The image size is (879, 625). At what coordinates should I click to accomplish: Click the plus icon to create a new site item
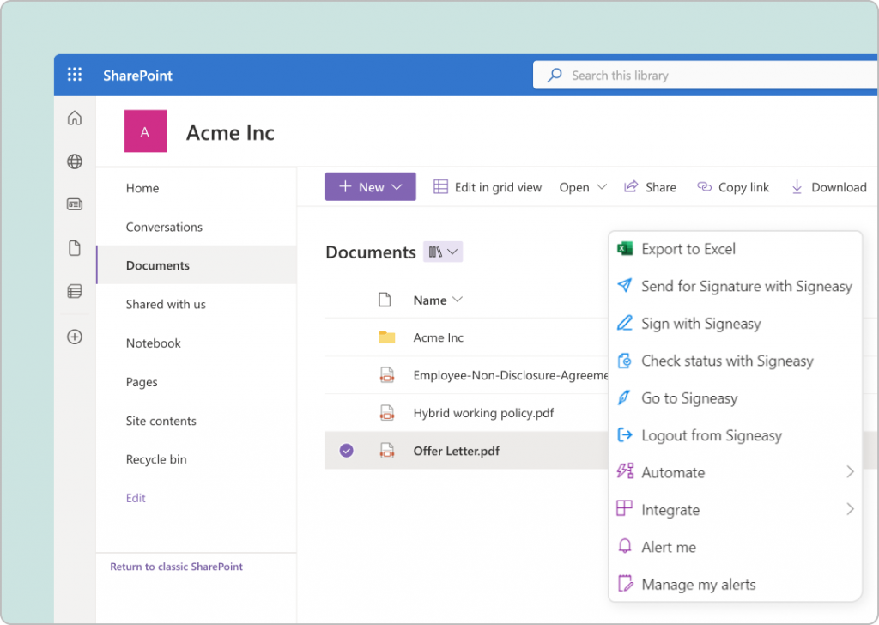tap(75, 337)
